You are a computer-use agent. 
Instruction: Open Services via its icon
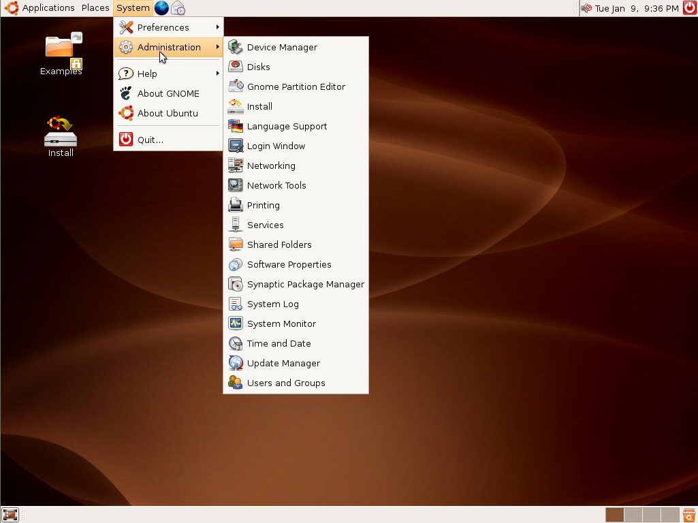[236, 225]
